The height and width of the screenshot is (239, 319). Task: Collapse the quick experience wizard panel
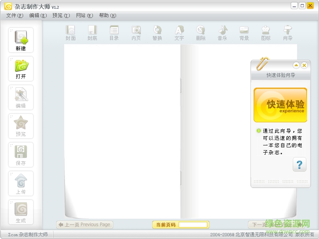click(296, 65)
